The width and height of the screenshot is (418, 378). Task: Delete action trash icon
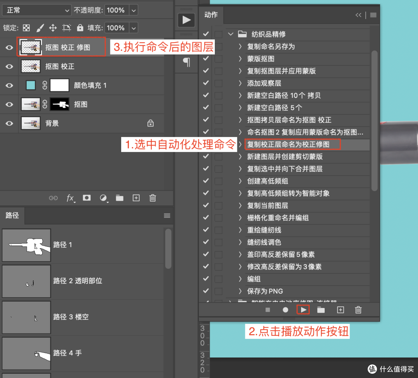[358, 310]
